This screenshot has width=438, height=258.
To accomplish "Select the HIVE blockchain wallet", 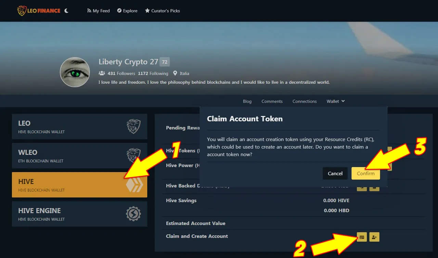I will click(x=79, y=185).
